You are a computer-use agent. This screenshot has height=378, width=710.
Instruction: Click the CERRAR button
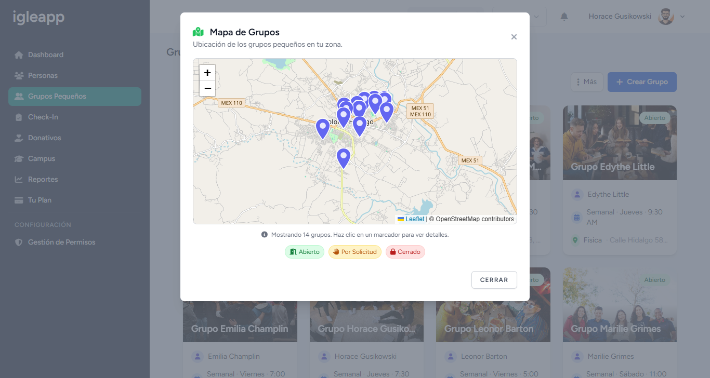click(494, 280)
